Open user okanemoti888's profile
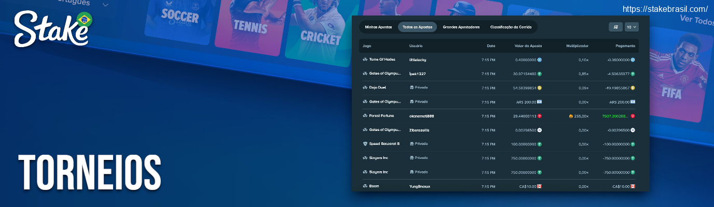714x207 pixels. [422, 116]
